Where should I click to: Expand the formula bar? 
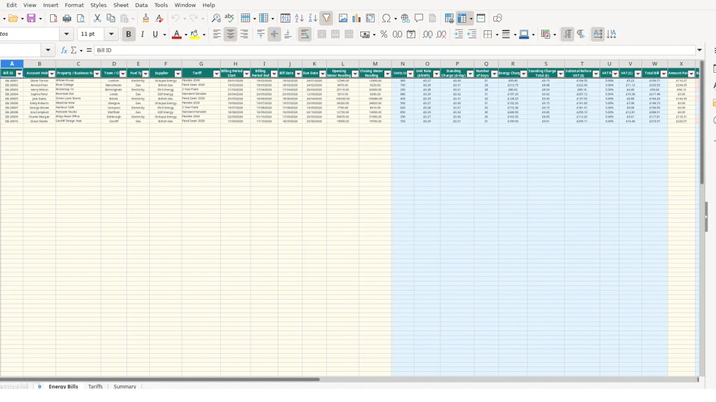[x=700, y=51]
